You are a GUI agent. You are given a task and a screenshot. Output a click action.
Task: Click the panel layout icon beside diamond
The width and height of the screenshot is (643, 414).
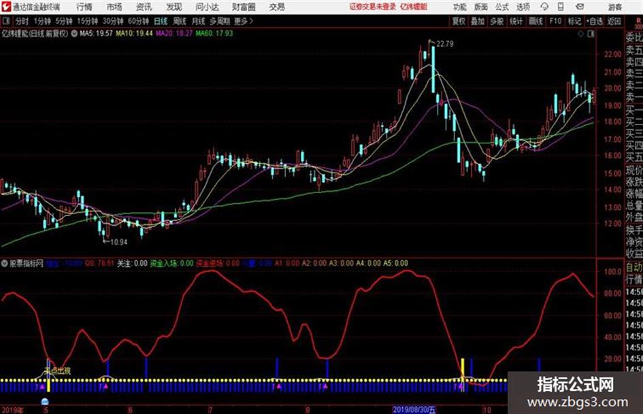pos(591,34)
